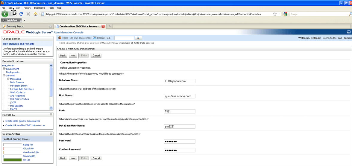The width and height of the screenshot is (352, 166).
Task: Click the Port field
Action: click(180, 111)
